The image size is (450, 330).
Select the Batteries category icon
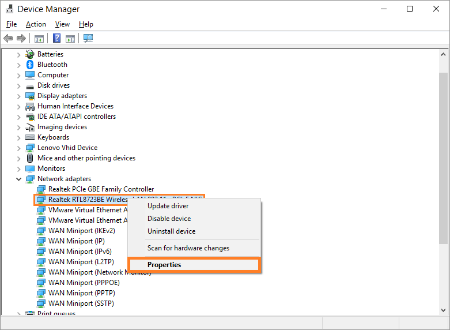tap(30, 54)
